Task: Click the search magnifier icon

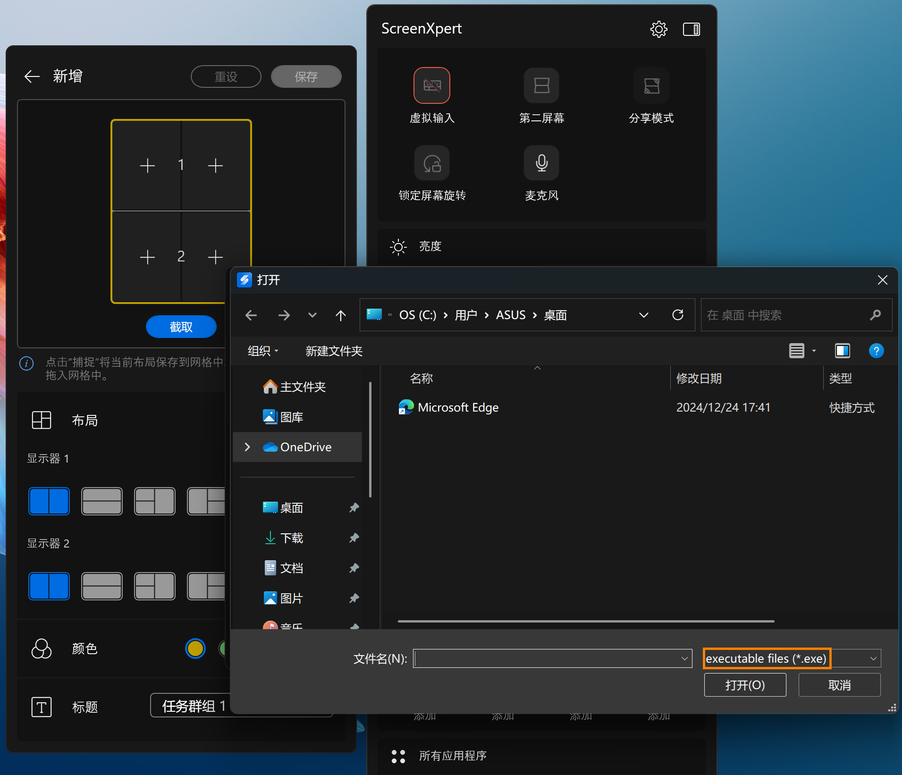Action: tap(876, 315)
